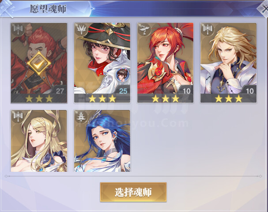Image resolution: width=268 pixels, height=212 pixels.
Task: Click the three stars under blond man
Action: (229, 98)
